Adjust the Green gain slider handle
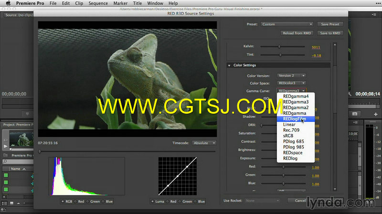The width and height of the screenshot is (382, 214). click(x=283, y=175)
